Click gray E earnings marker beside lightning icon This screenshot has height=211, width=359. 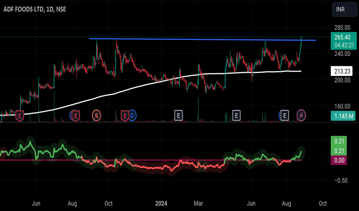(285, 115)
